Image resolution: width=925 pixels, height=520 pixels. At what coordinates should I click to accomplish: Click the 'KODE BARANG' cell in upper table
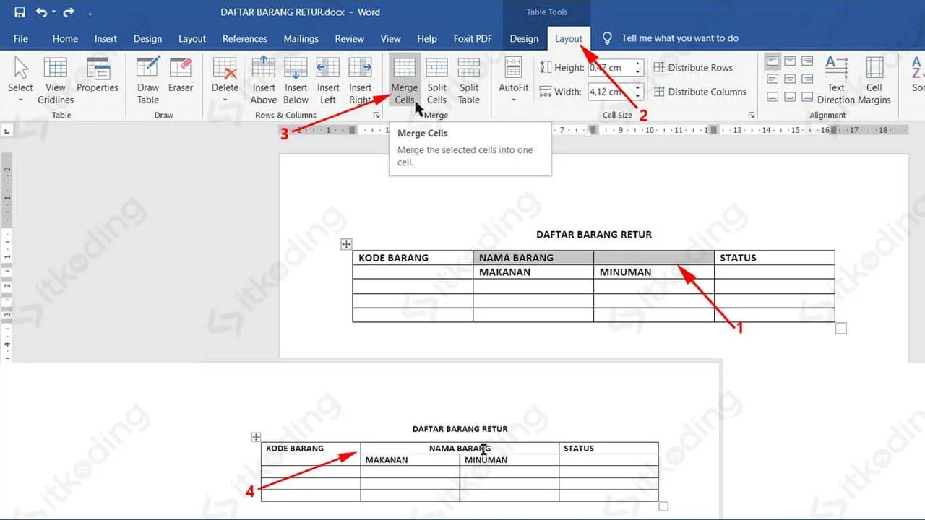[x=413, y=258]
